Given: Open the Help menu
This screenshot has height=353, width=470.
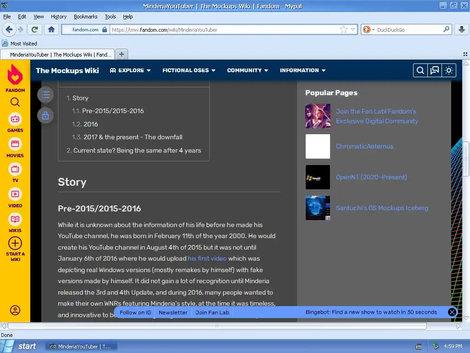Looking at the screenshot, I should pyautogui.click(x=128, y=17).
